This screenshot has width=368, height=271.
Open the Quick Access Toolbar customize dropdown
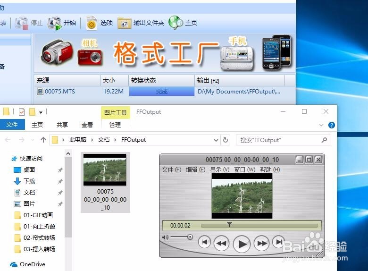[41, 112]
